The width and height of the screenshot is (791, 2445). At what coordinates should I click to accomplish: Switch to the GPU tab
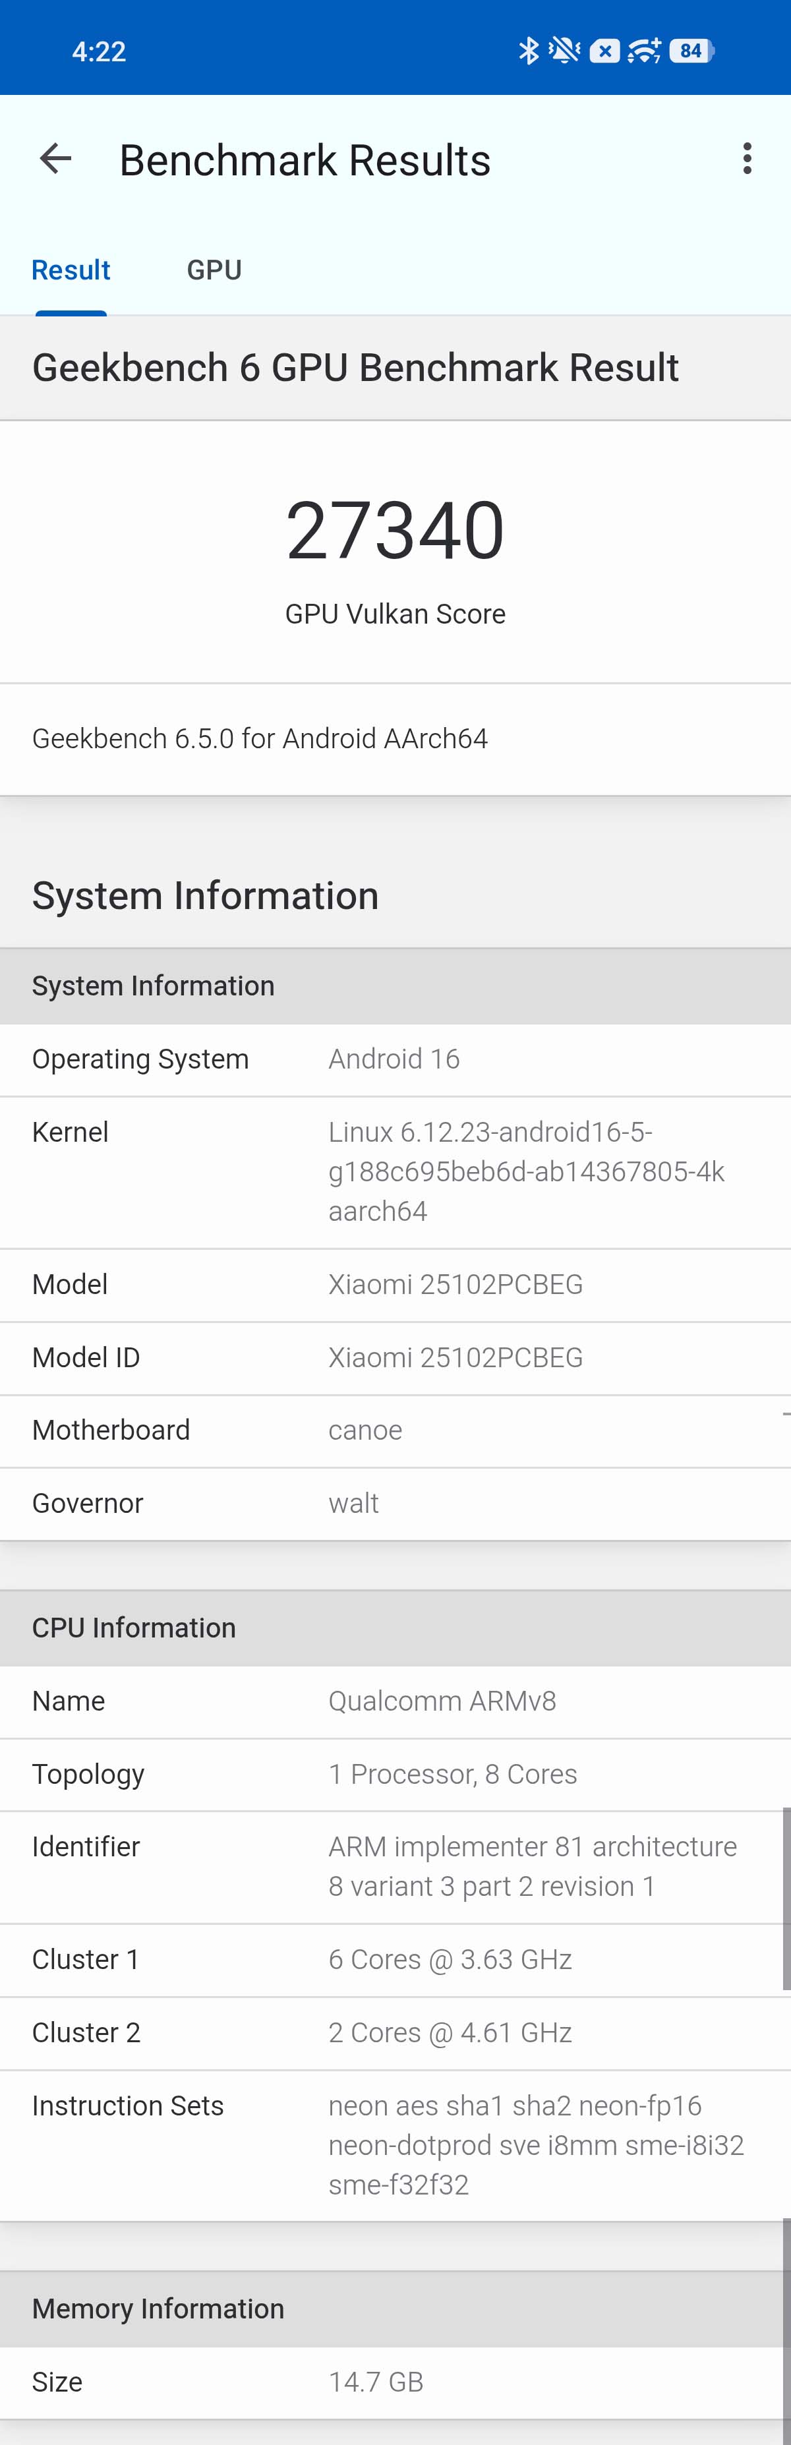(214, 270)
